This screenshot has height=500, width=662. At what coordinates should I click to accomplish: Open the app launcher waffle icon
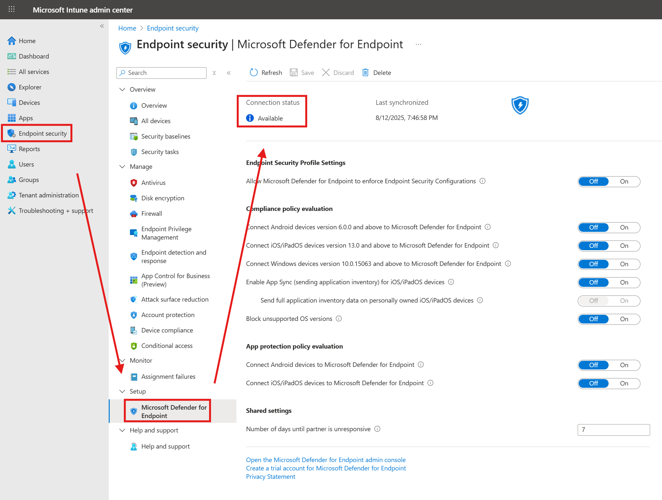click(12, 9)
